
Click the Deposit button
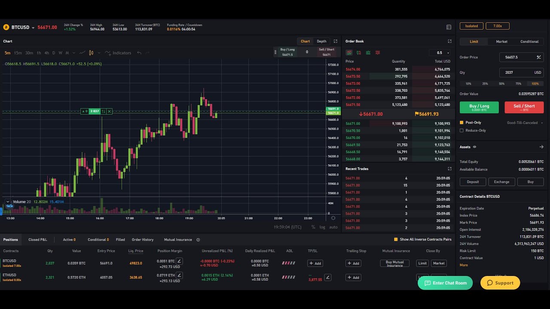click(473, 182)
